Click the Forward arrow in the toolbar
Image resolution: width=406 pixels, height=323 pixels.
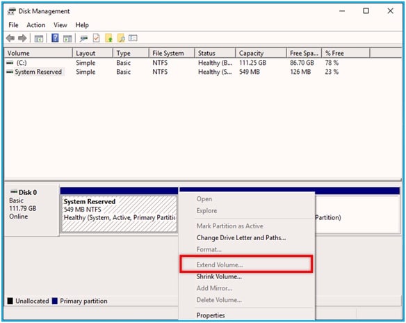[22, 38]
